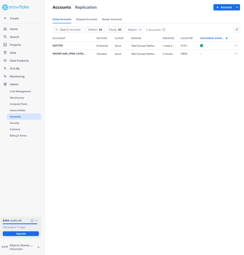The width and height of the screenshot is (244, 255).
Task: Open the Edition filter dropdown
Action: click(95, 30)
